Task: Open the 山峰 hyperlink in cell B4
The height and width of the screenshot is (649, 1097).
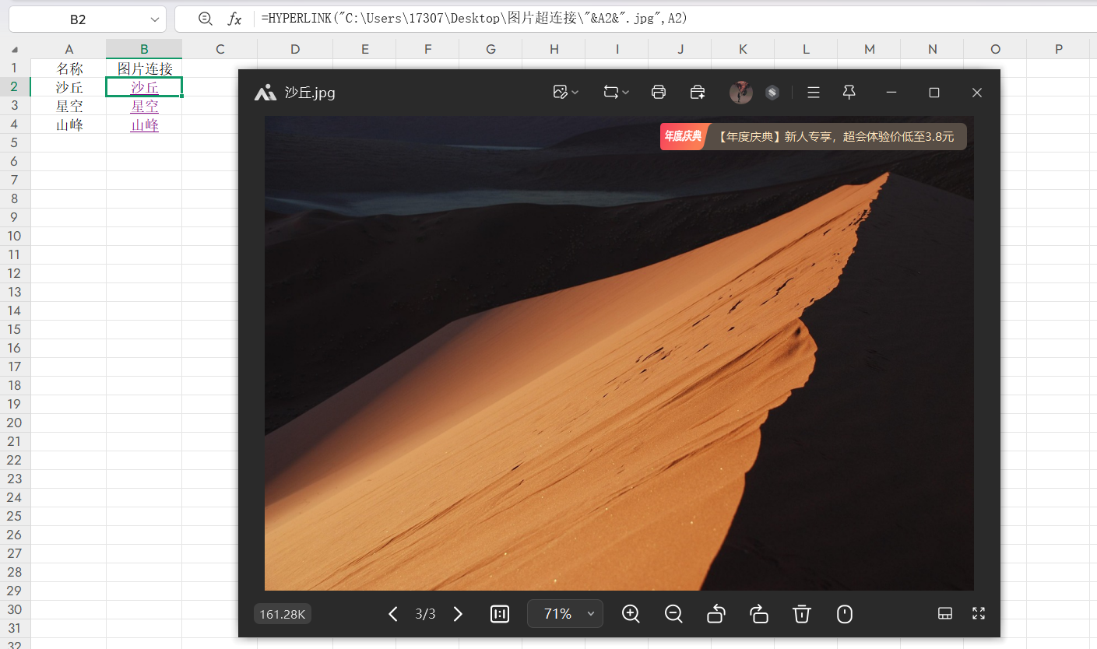Action: point(145,125)
